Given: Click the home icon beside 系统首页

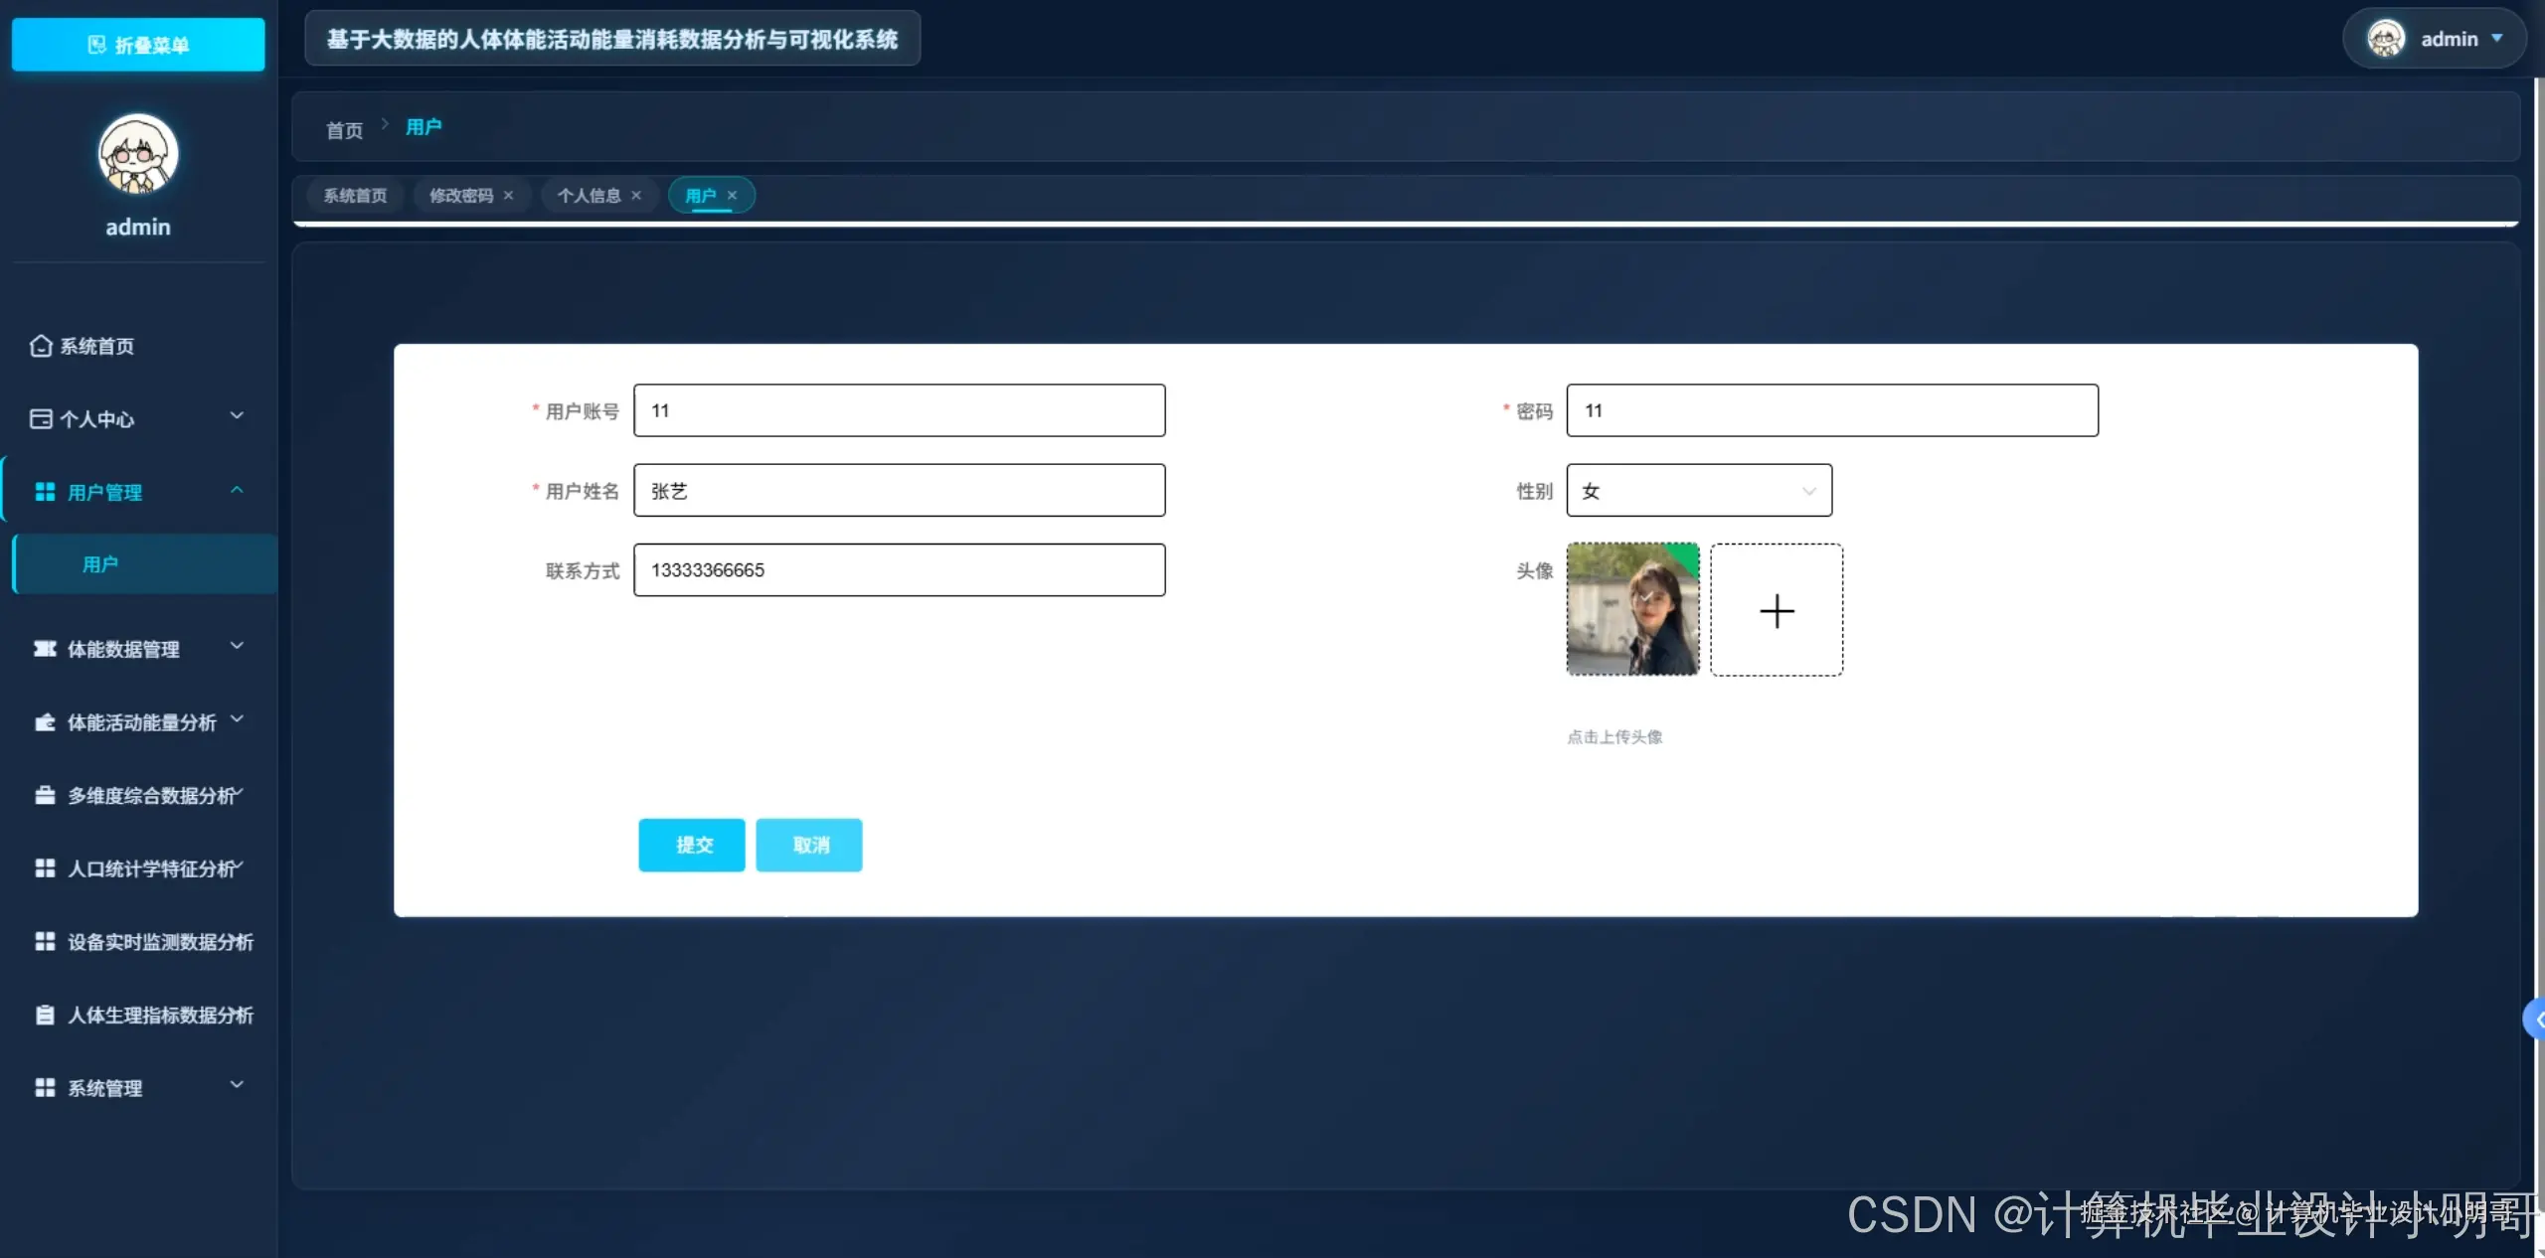Looking at the screenshot, I should pyautogui.click(x=41, y=346).
